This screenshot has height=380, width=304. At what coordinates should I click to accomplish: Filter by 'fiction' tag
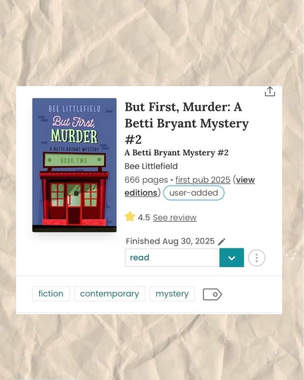pos(51,294)
